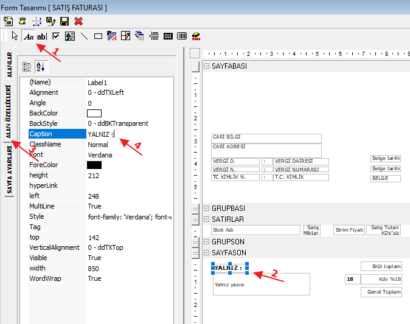Select the ADO data control tool
Screen dimensions: 410x324
tap(196, 36)
